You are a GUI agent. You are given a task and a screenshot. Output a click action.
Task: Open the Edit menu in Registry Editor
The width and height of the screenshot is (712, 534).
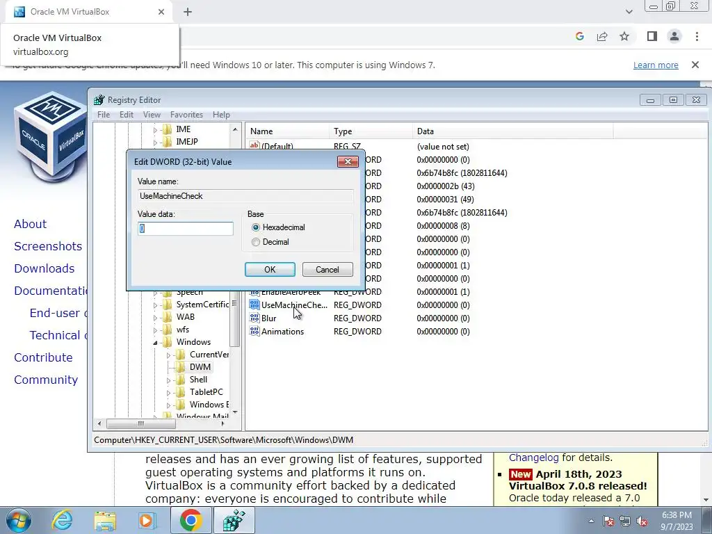pos(127,115)
